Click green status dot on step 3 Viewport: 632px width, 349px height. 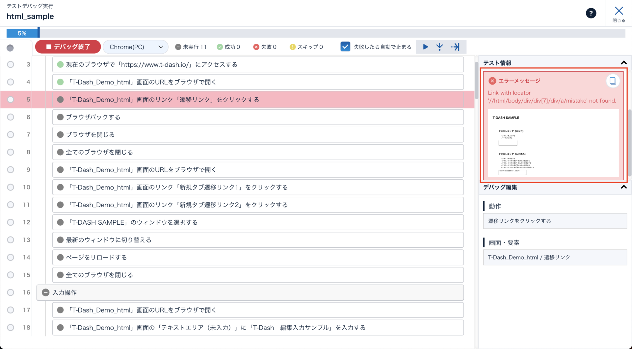click(60, 64)
